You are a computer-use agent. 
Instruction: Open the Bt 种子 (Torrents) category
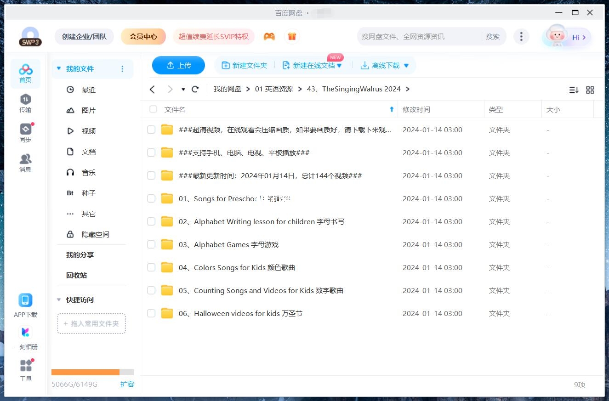point(88,193)
